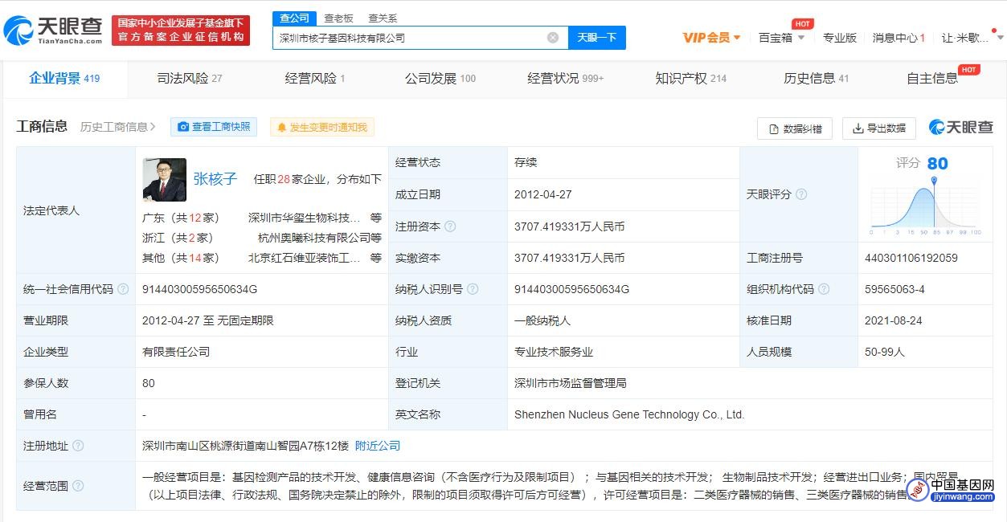Click the 行业 value 专业技术服务业
Screen dimensions: 1007x522
click(x=554, y=352)
